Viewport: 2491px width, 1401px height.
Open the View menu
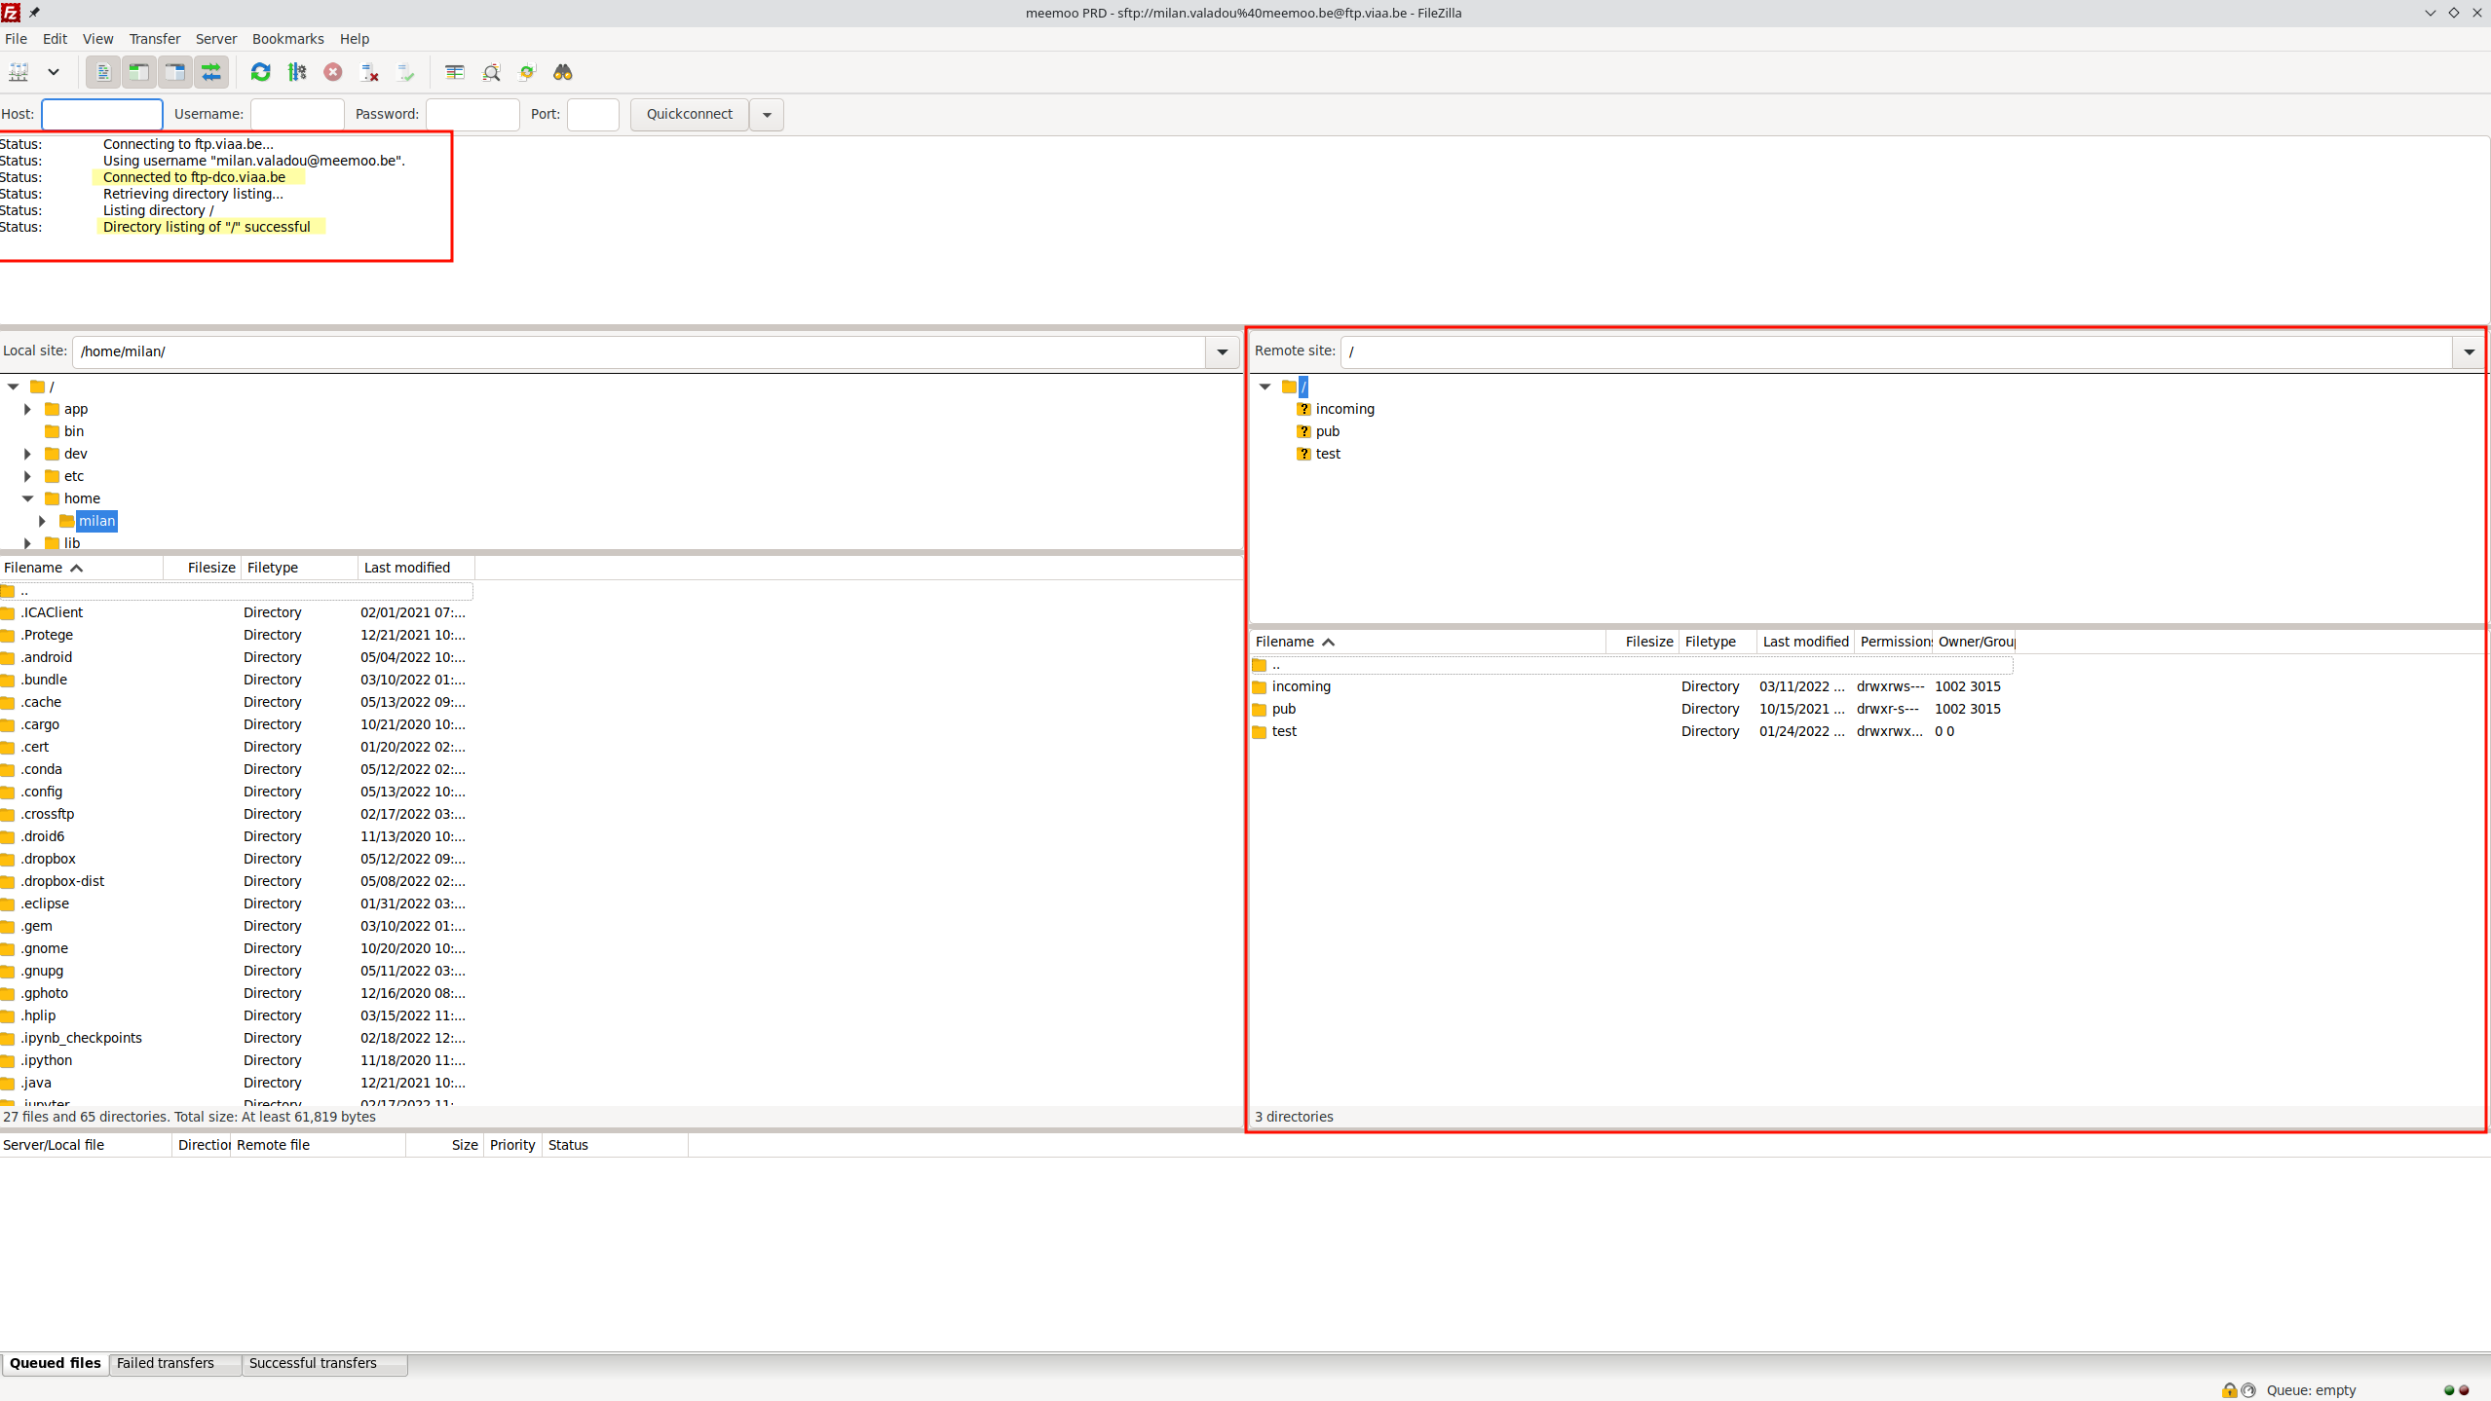(x=97, y=39)
